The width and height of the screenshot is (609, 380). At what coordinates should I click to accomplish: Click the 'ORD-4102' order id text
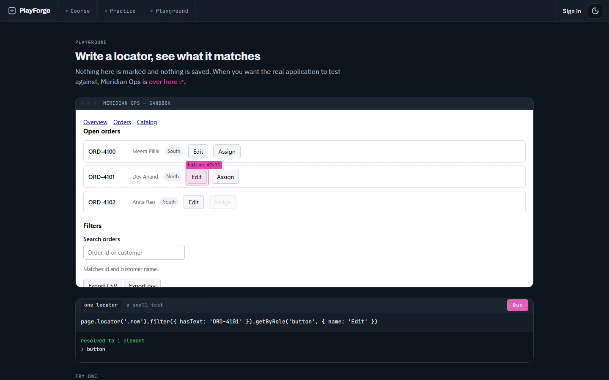(102, 202)
